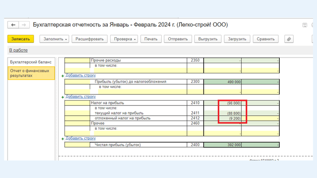Click the Расшифровать button
Viewport: 317px width, 178px height.
click(x=90, y=39)
